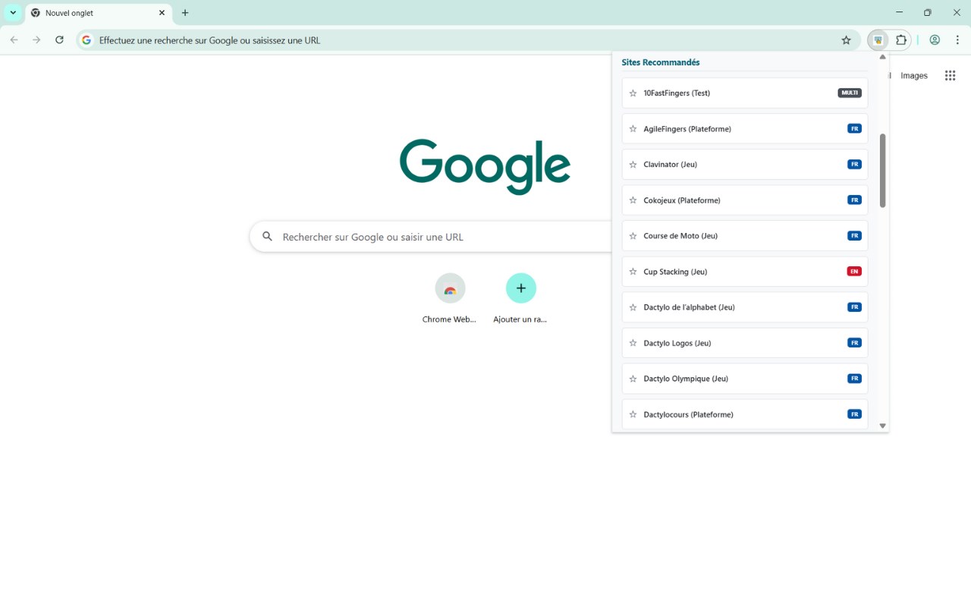The height and width of the screenshot is (607, 971).
Task: Click the Google logo
Action: [x=485, y=166]
